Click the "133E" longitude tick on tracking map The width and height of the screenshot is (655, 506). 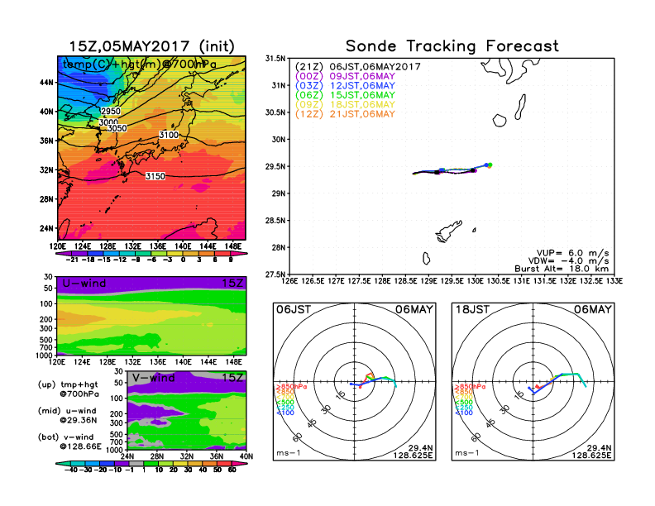click(614, 281)
